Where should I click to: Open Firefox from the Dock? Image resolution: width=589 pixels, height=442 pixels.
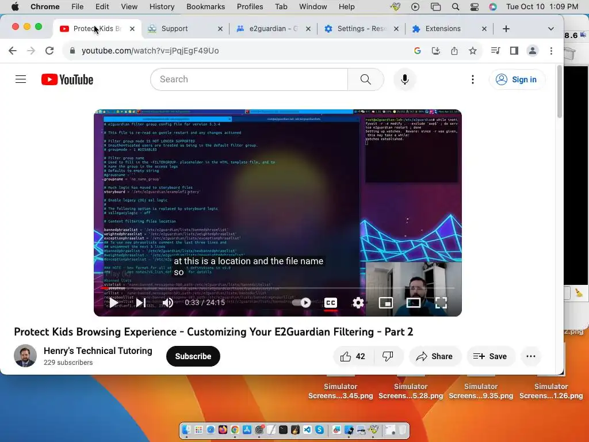coord(223,429)
